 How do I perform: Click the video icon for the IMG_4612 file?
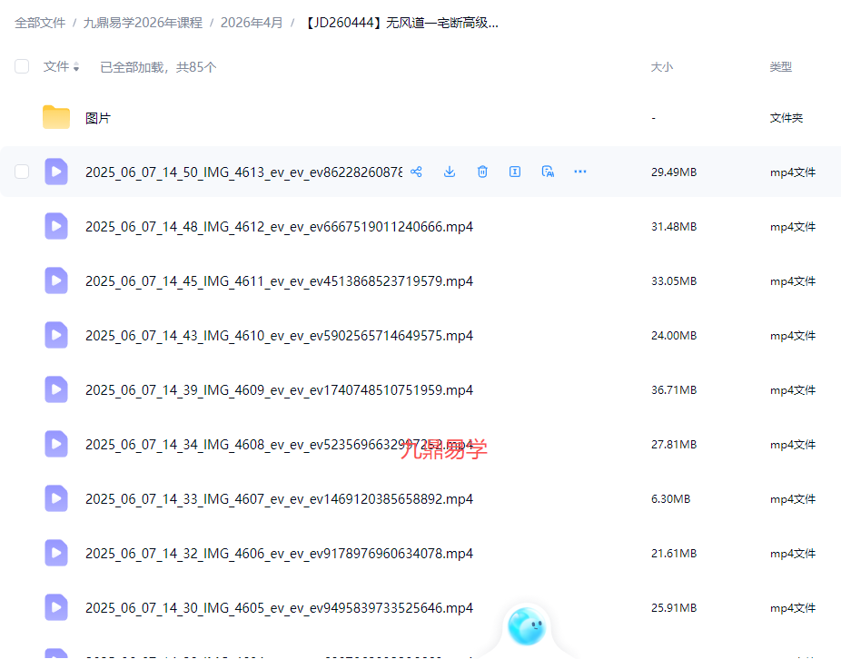56,226
